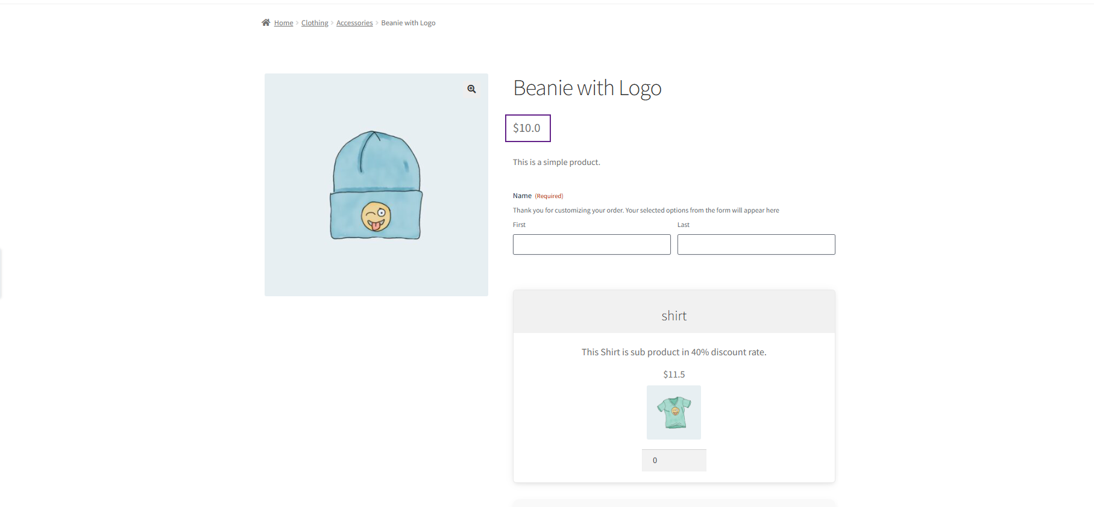
Task: Click the Name field label
Action: coord(522,196)
